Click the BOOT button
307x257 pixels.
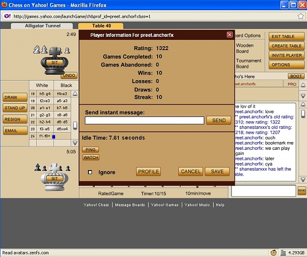click(x=296, y=76)
